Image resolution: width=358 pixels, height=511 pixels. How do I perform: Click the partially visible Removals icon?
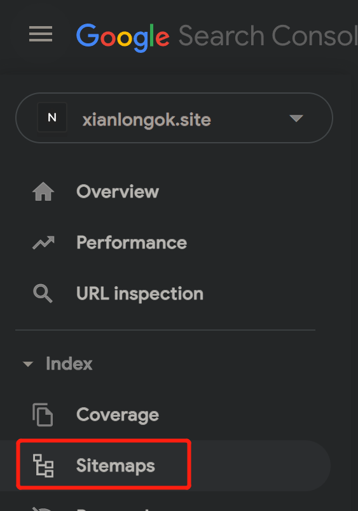[x=42, y=508]
